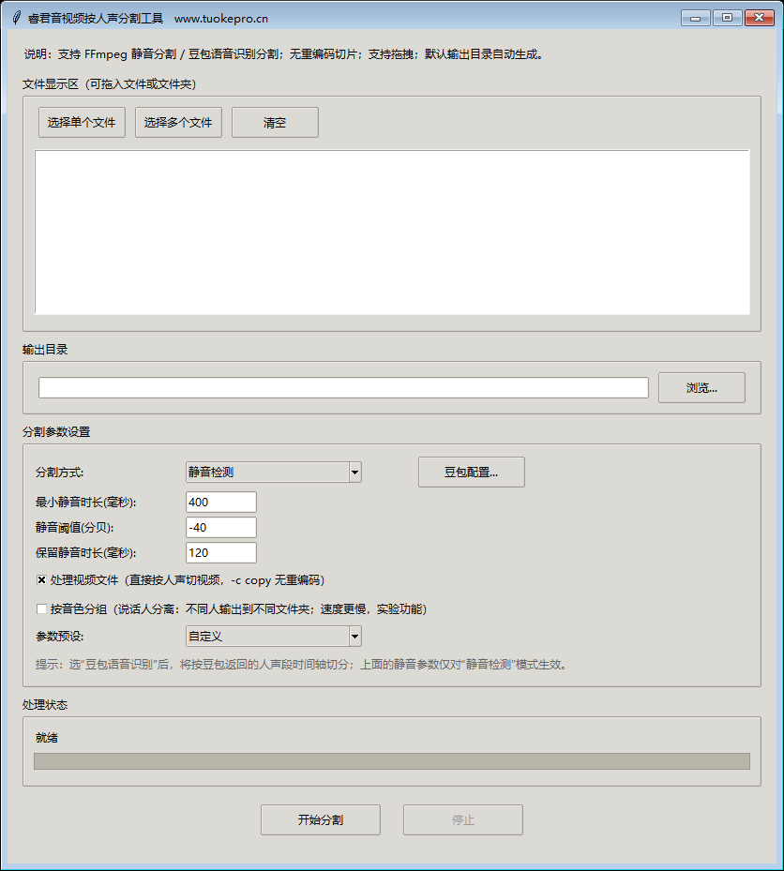Start splitting with 开始分割 button

click(x=321, y=819)
